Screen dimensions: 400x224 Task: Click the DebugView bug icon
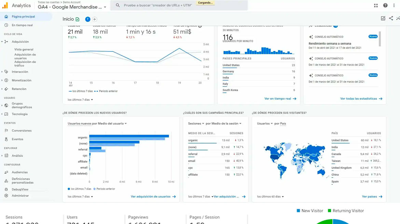[6, 189]
